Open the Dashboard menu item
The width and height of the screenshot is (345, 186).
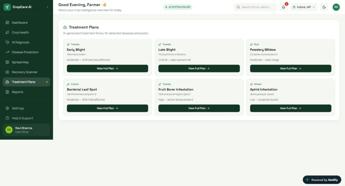coord(27,23)
